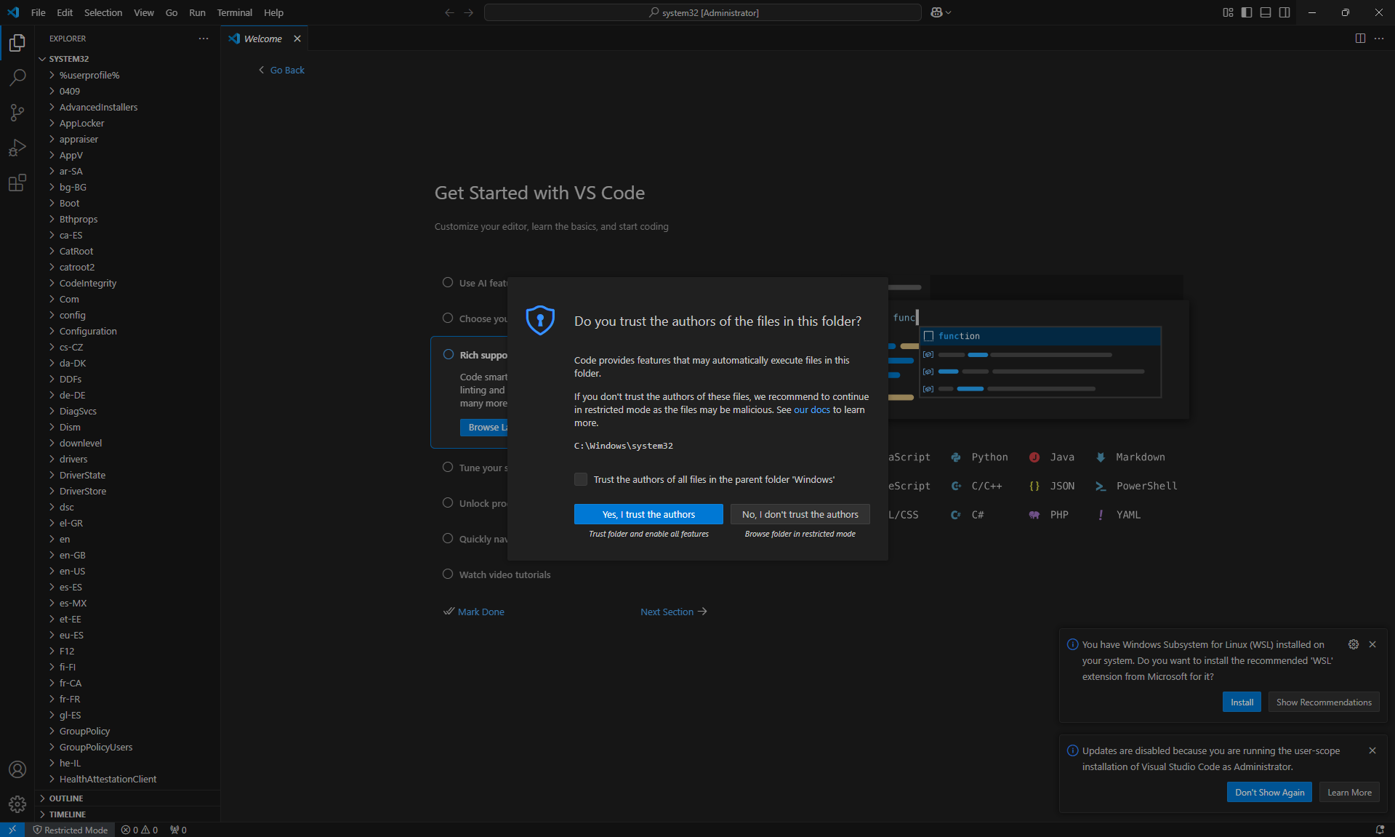Image resolution: width=1395 pixels, height=837 pixels.
Task: Close the Welcome tab
Action: 297,39
